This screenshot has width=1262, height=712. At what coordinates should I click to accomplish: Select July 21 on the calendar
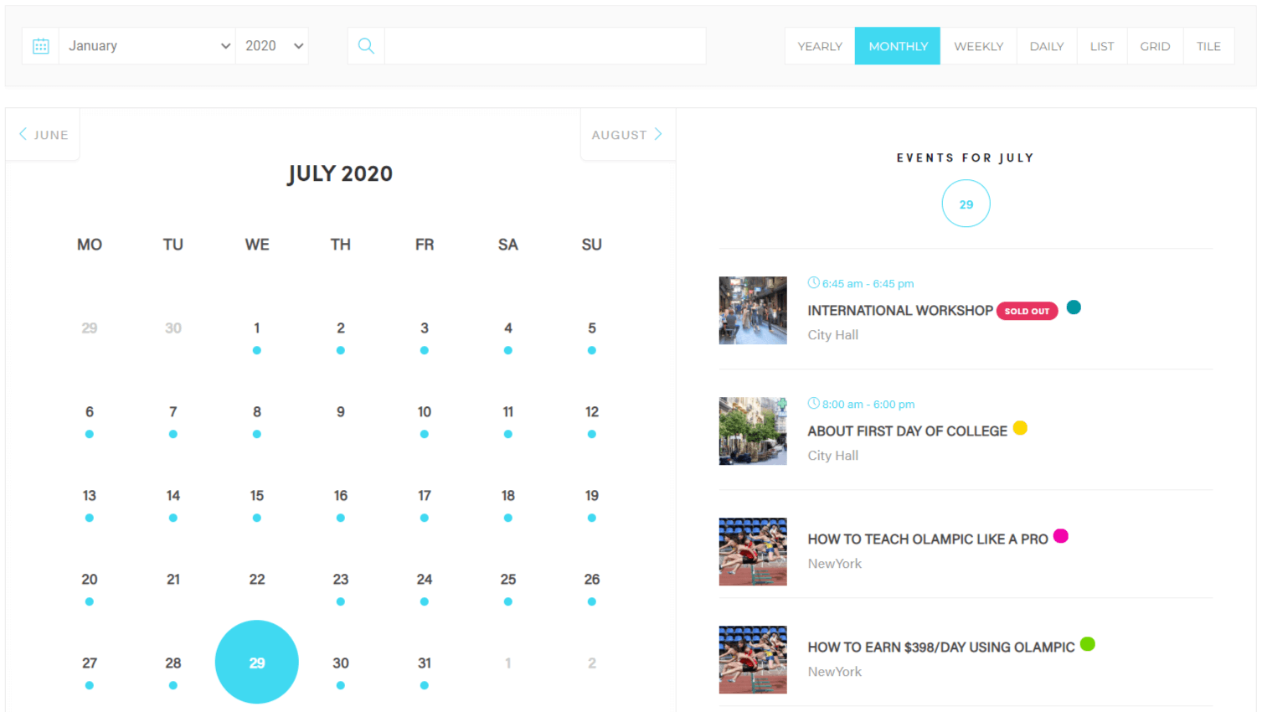(173, 580)
